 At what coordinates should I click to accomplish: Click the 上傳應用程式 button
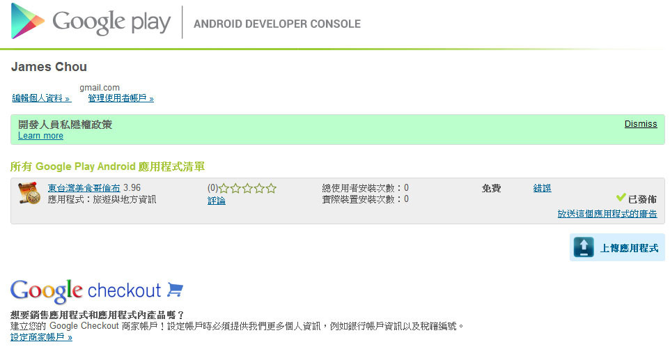617,247
